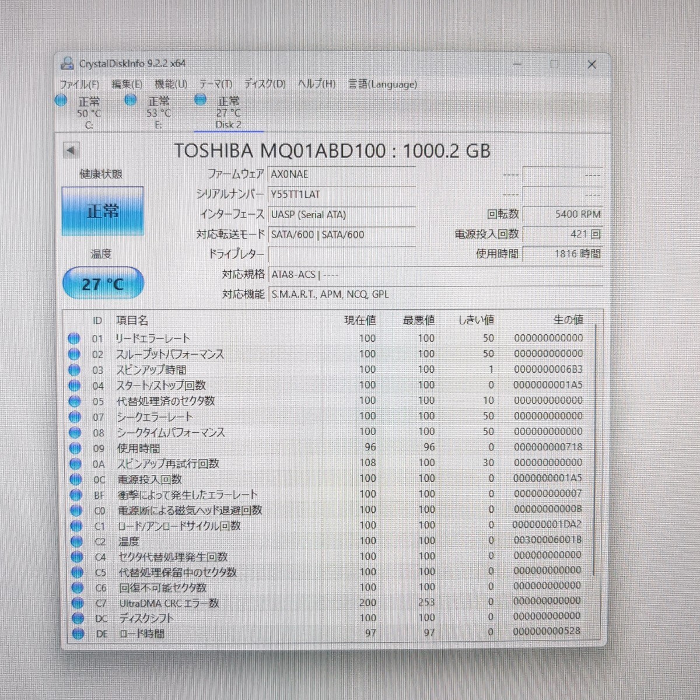Click the previous disk arrow button
700x700 pixels.
pos(71,150)
